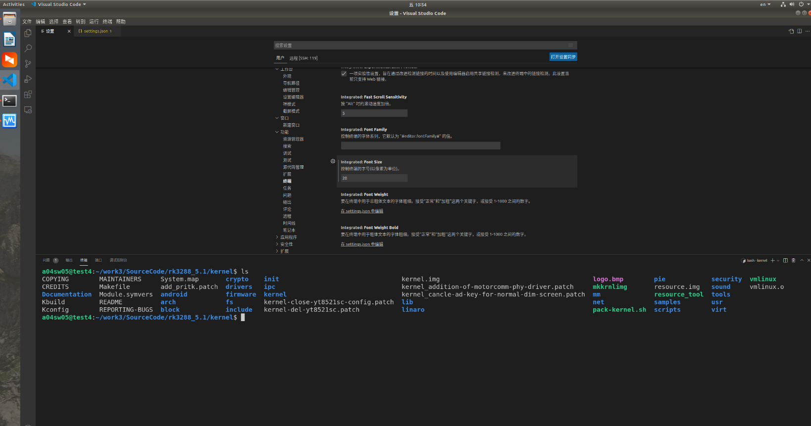Expand the 应用程序 settings group
The width and height of the screenshot is (811, 426).
277,237
